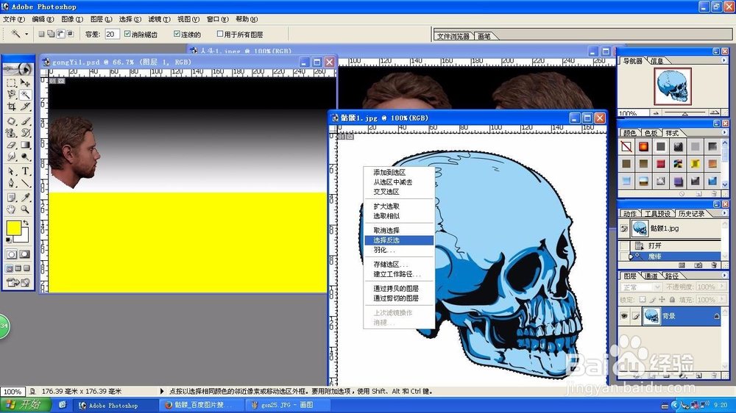The width and height of the screenshot is (736, 413).
Task: Create new snapshot camera icon in history
Action: (698, 265)
